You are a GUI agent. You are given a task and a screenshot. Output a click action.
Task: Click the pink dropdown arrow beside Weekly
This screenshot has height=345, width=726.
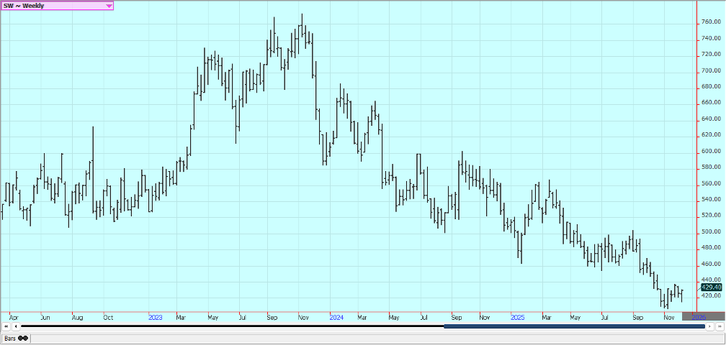(x=109, y=6)
